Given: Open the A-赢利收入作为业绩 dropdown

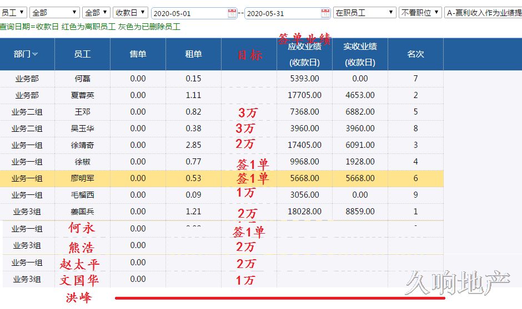Looking at the screenshot, I should click(483, 12).
